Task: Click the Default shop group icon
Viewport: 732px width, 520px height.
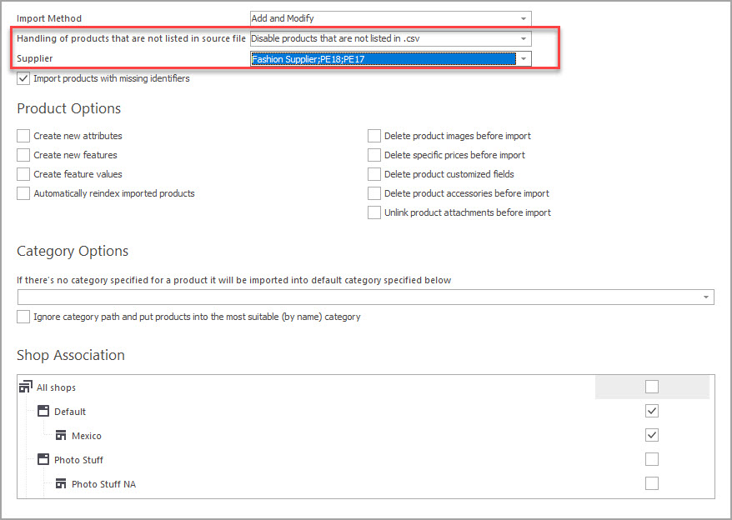Action: (43, 411)
